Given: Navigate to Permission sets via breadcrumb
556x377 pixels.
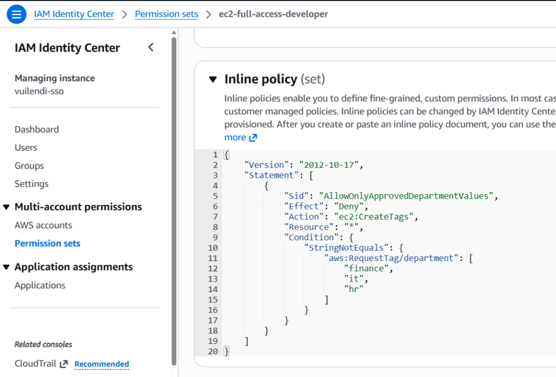Looking at the screenshot, I should pos(166,14).
